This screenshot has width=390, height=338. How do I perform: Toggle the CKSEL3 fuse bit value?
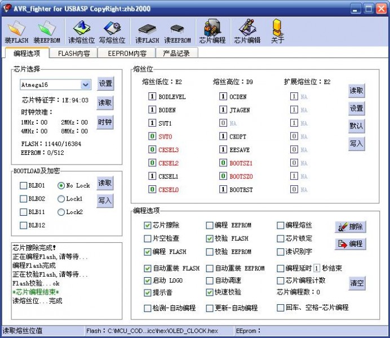[x=152, y=150]
